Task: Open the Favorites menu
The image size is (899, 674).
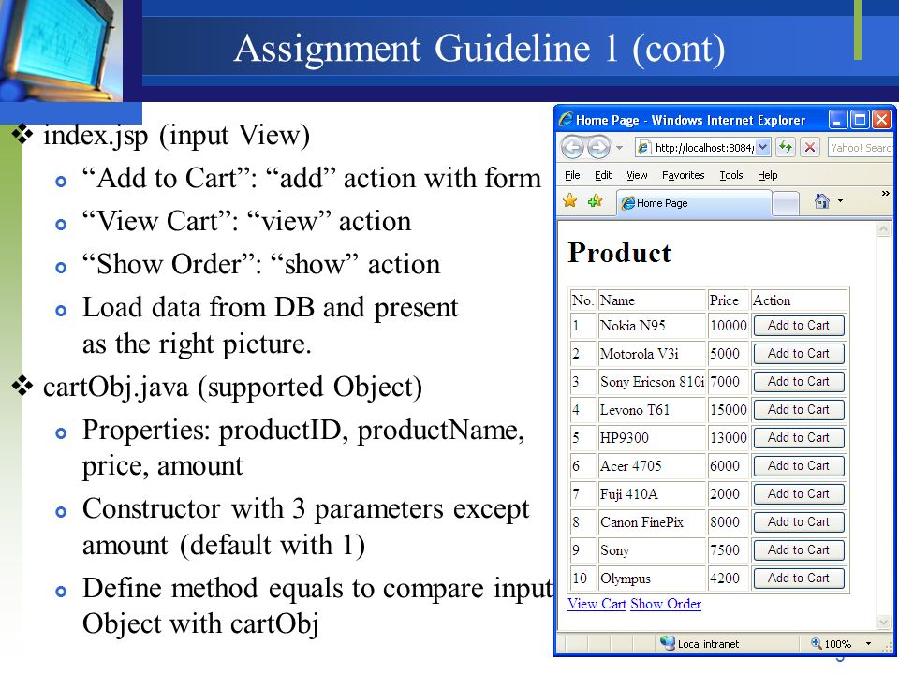Action: pos(683,175)
